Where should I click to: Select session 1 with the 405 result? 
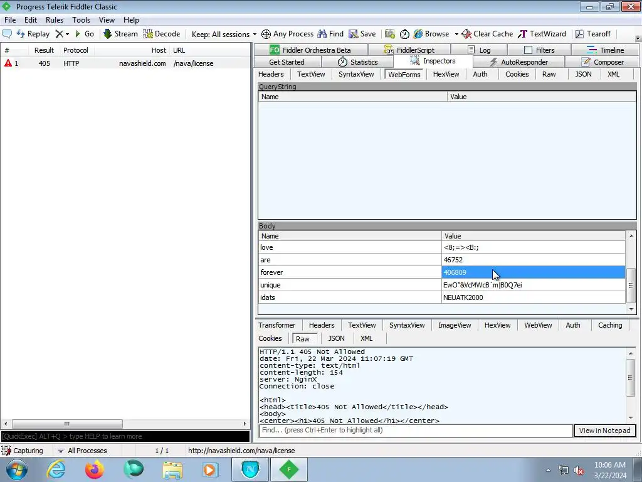125,63
